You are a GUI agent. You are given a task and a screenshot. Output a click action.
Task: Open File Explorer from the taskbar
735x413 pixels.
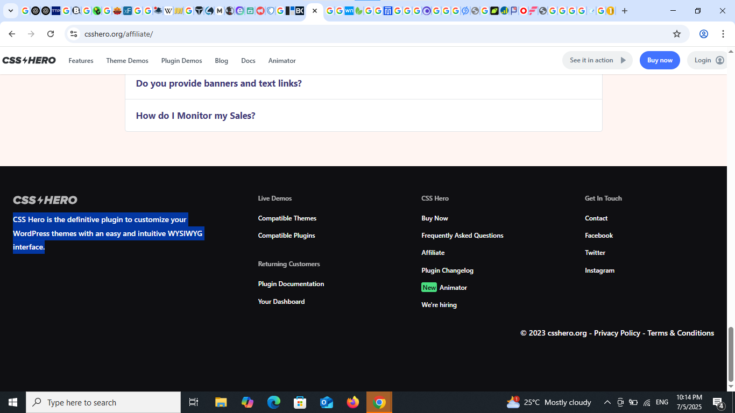coord(221,402)
